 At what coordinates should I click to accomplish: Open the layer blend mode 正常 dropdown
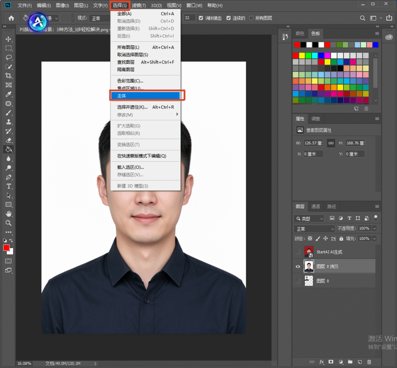point(314,229)
